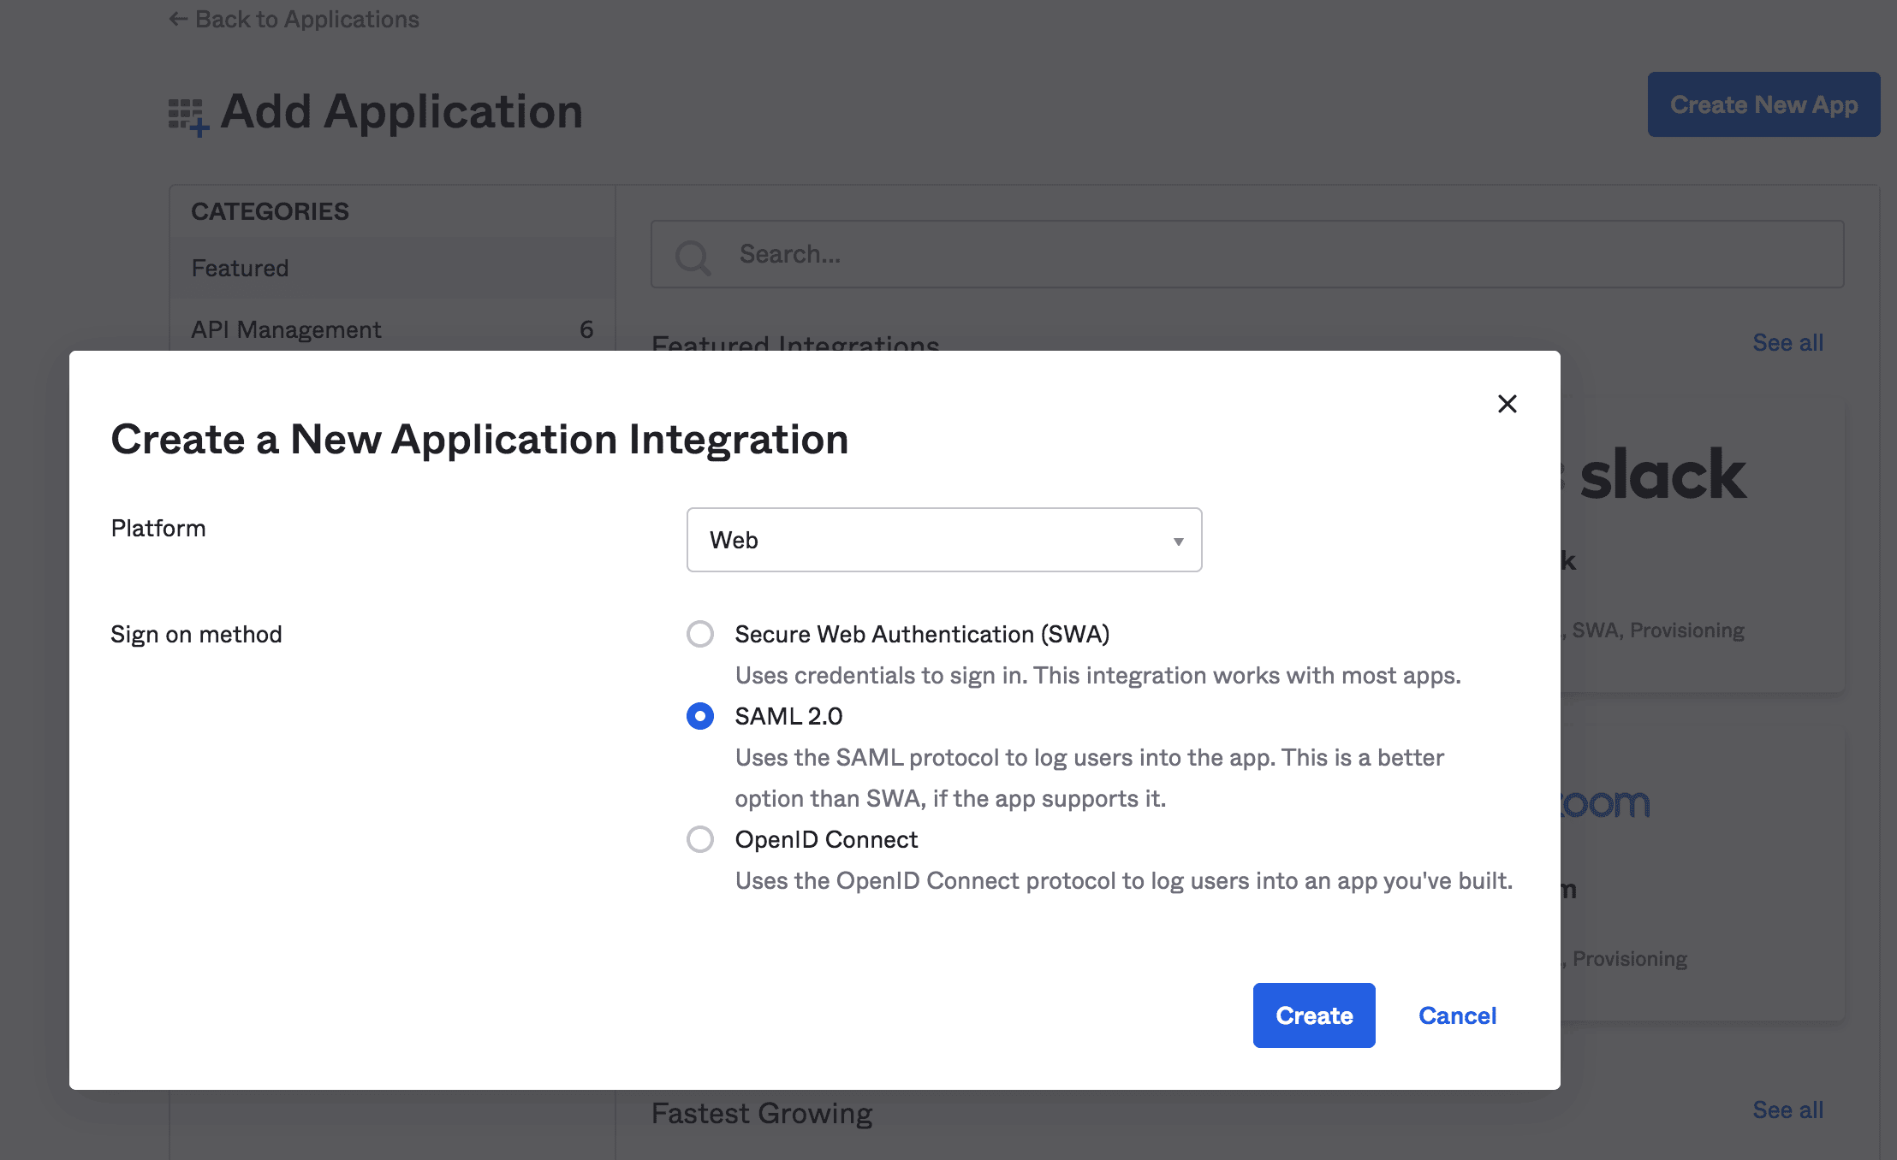Click the Platform dropdown arrow
1897x1160 pixels.
pyautogui.click(x=1178, y=541)
